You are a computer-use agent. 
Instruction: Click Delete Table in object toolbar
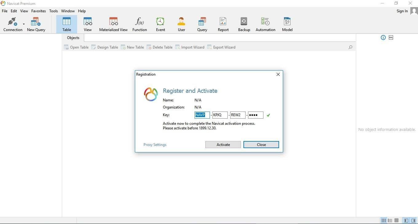160,47
